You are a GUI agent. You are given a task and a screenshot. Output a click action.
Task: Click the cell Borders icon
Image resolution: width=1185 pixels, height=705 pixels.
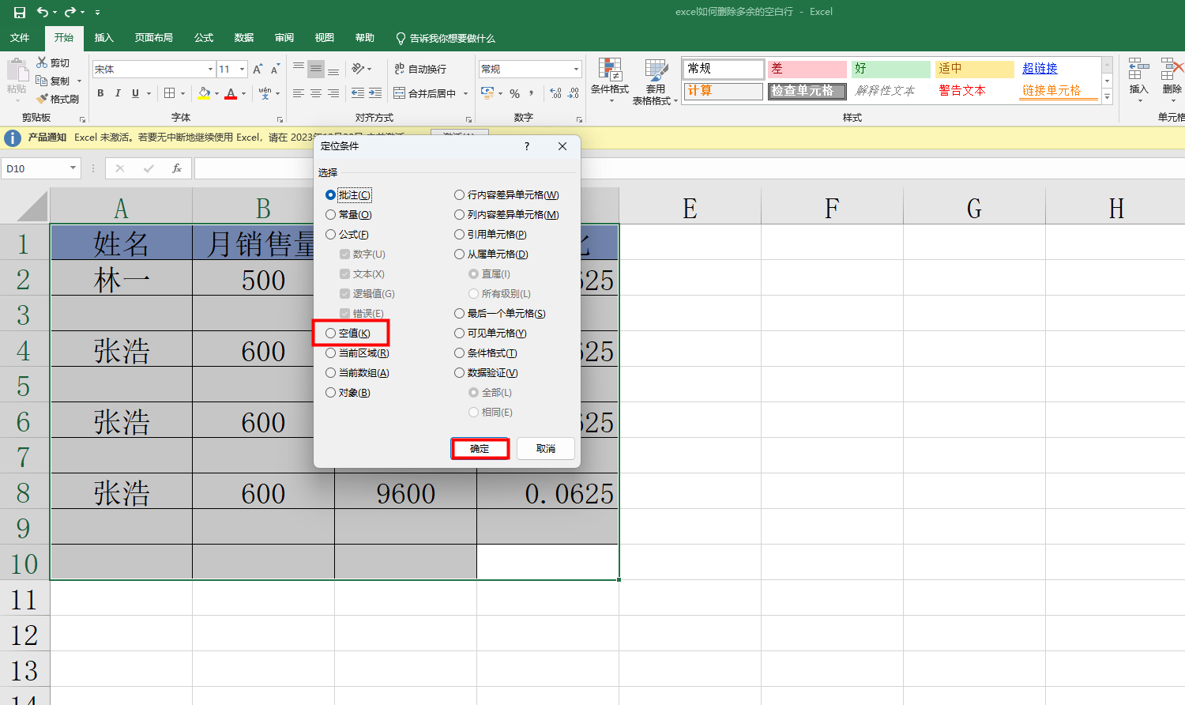tap(169, 93)
